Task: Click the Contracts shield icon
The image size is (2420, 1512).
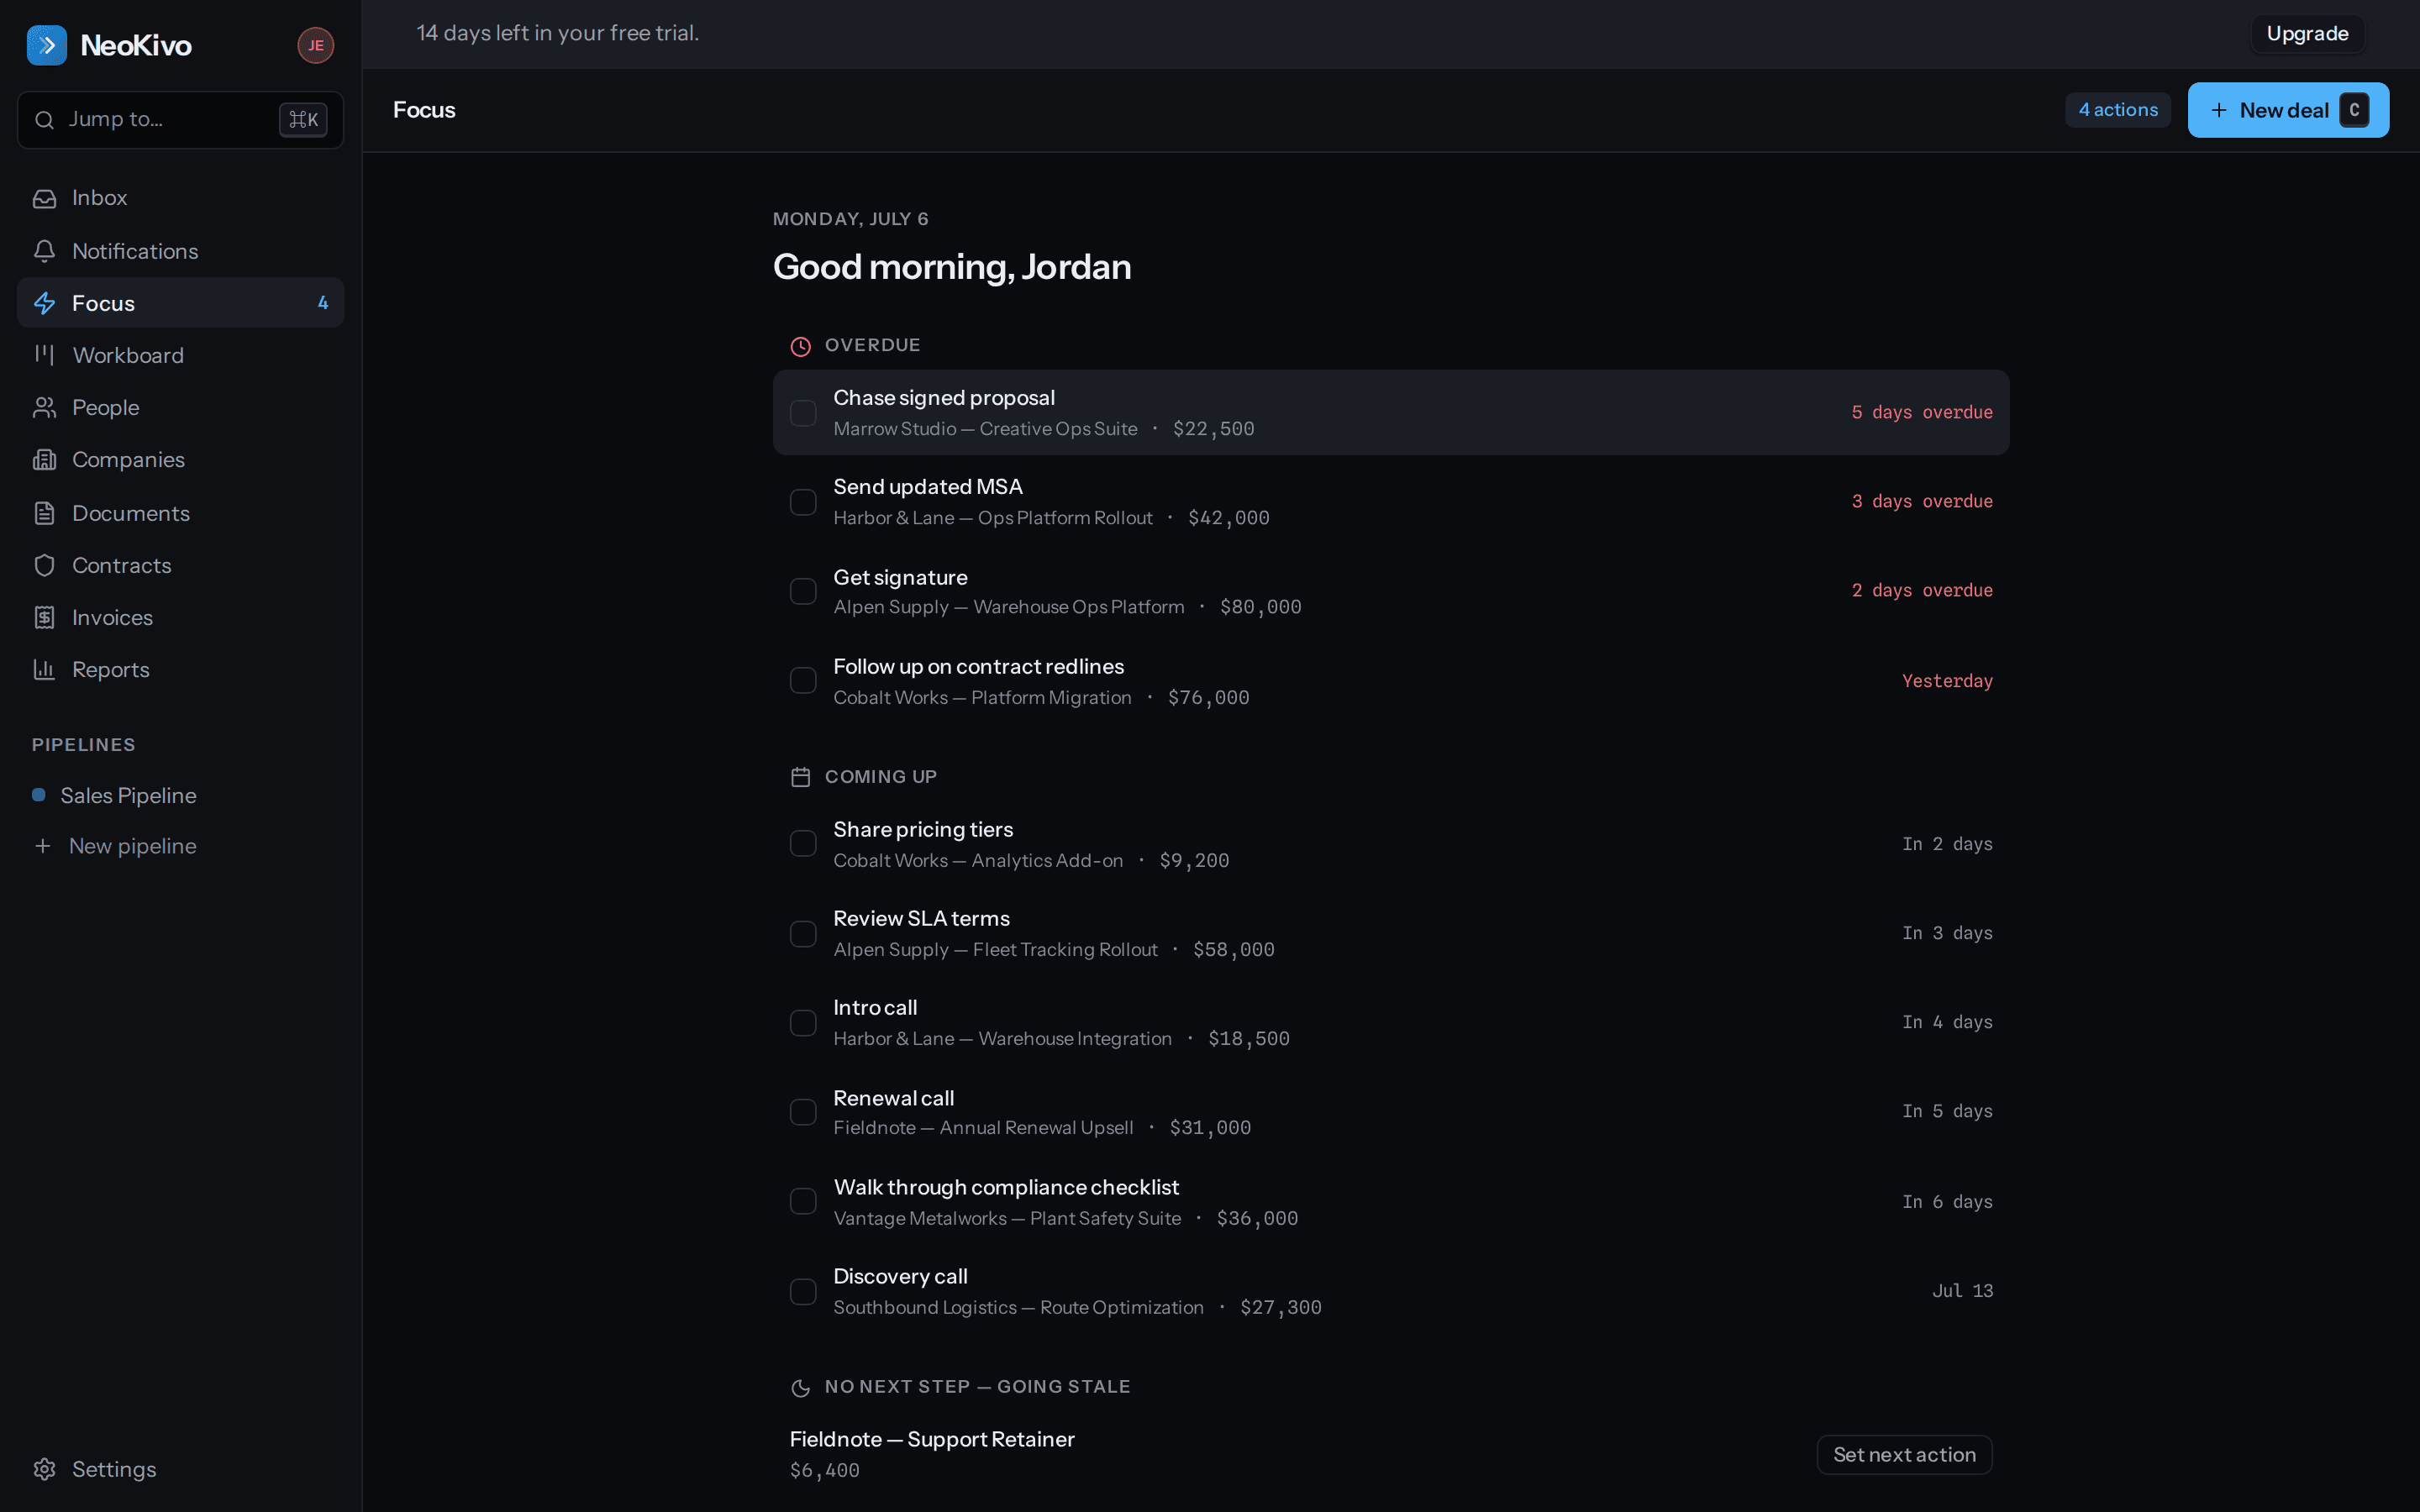Action: pos(44,565)
